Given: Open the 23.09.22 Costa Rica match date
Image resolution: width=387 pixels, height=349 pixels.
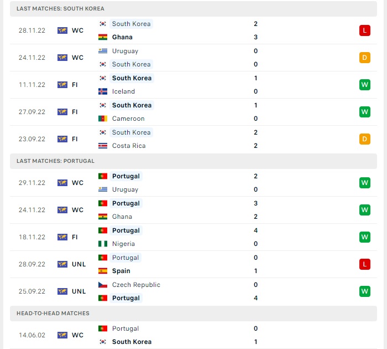Looking at the screenshot, I should pyautogui.click(x=32, y=139).
